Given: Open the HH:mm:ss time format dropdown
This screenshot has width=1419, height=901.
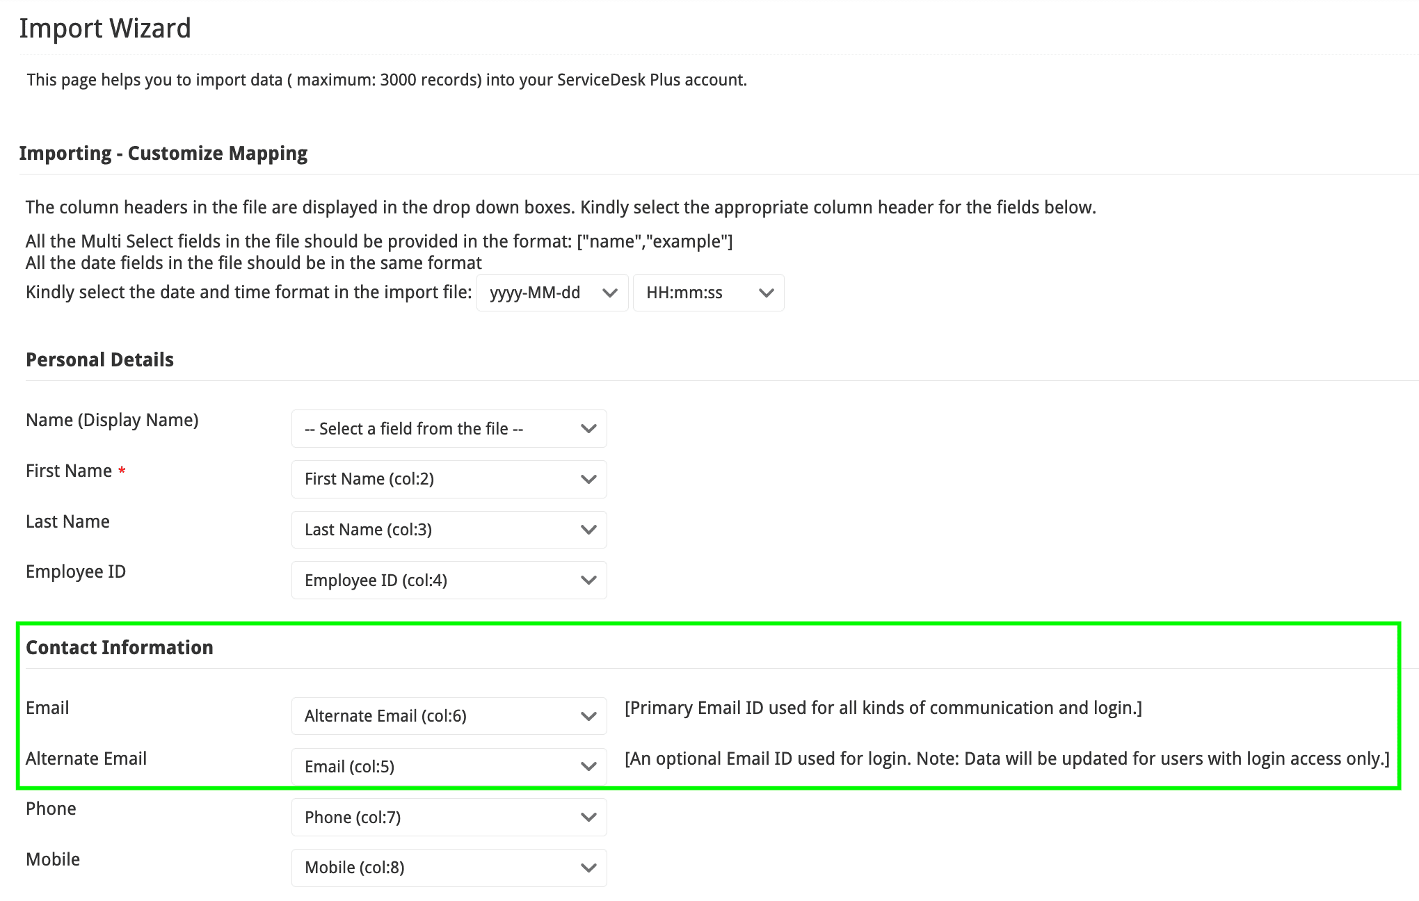Looking at the screenshot, I should click(x=708, y=293).
